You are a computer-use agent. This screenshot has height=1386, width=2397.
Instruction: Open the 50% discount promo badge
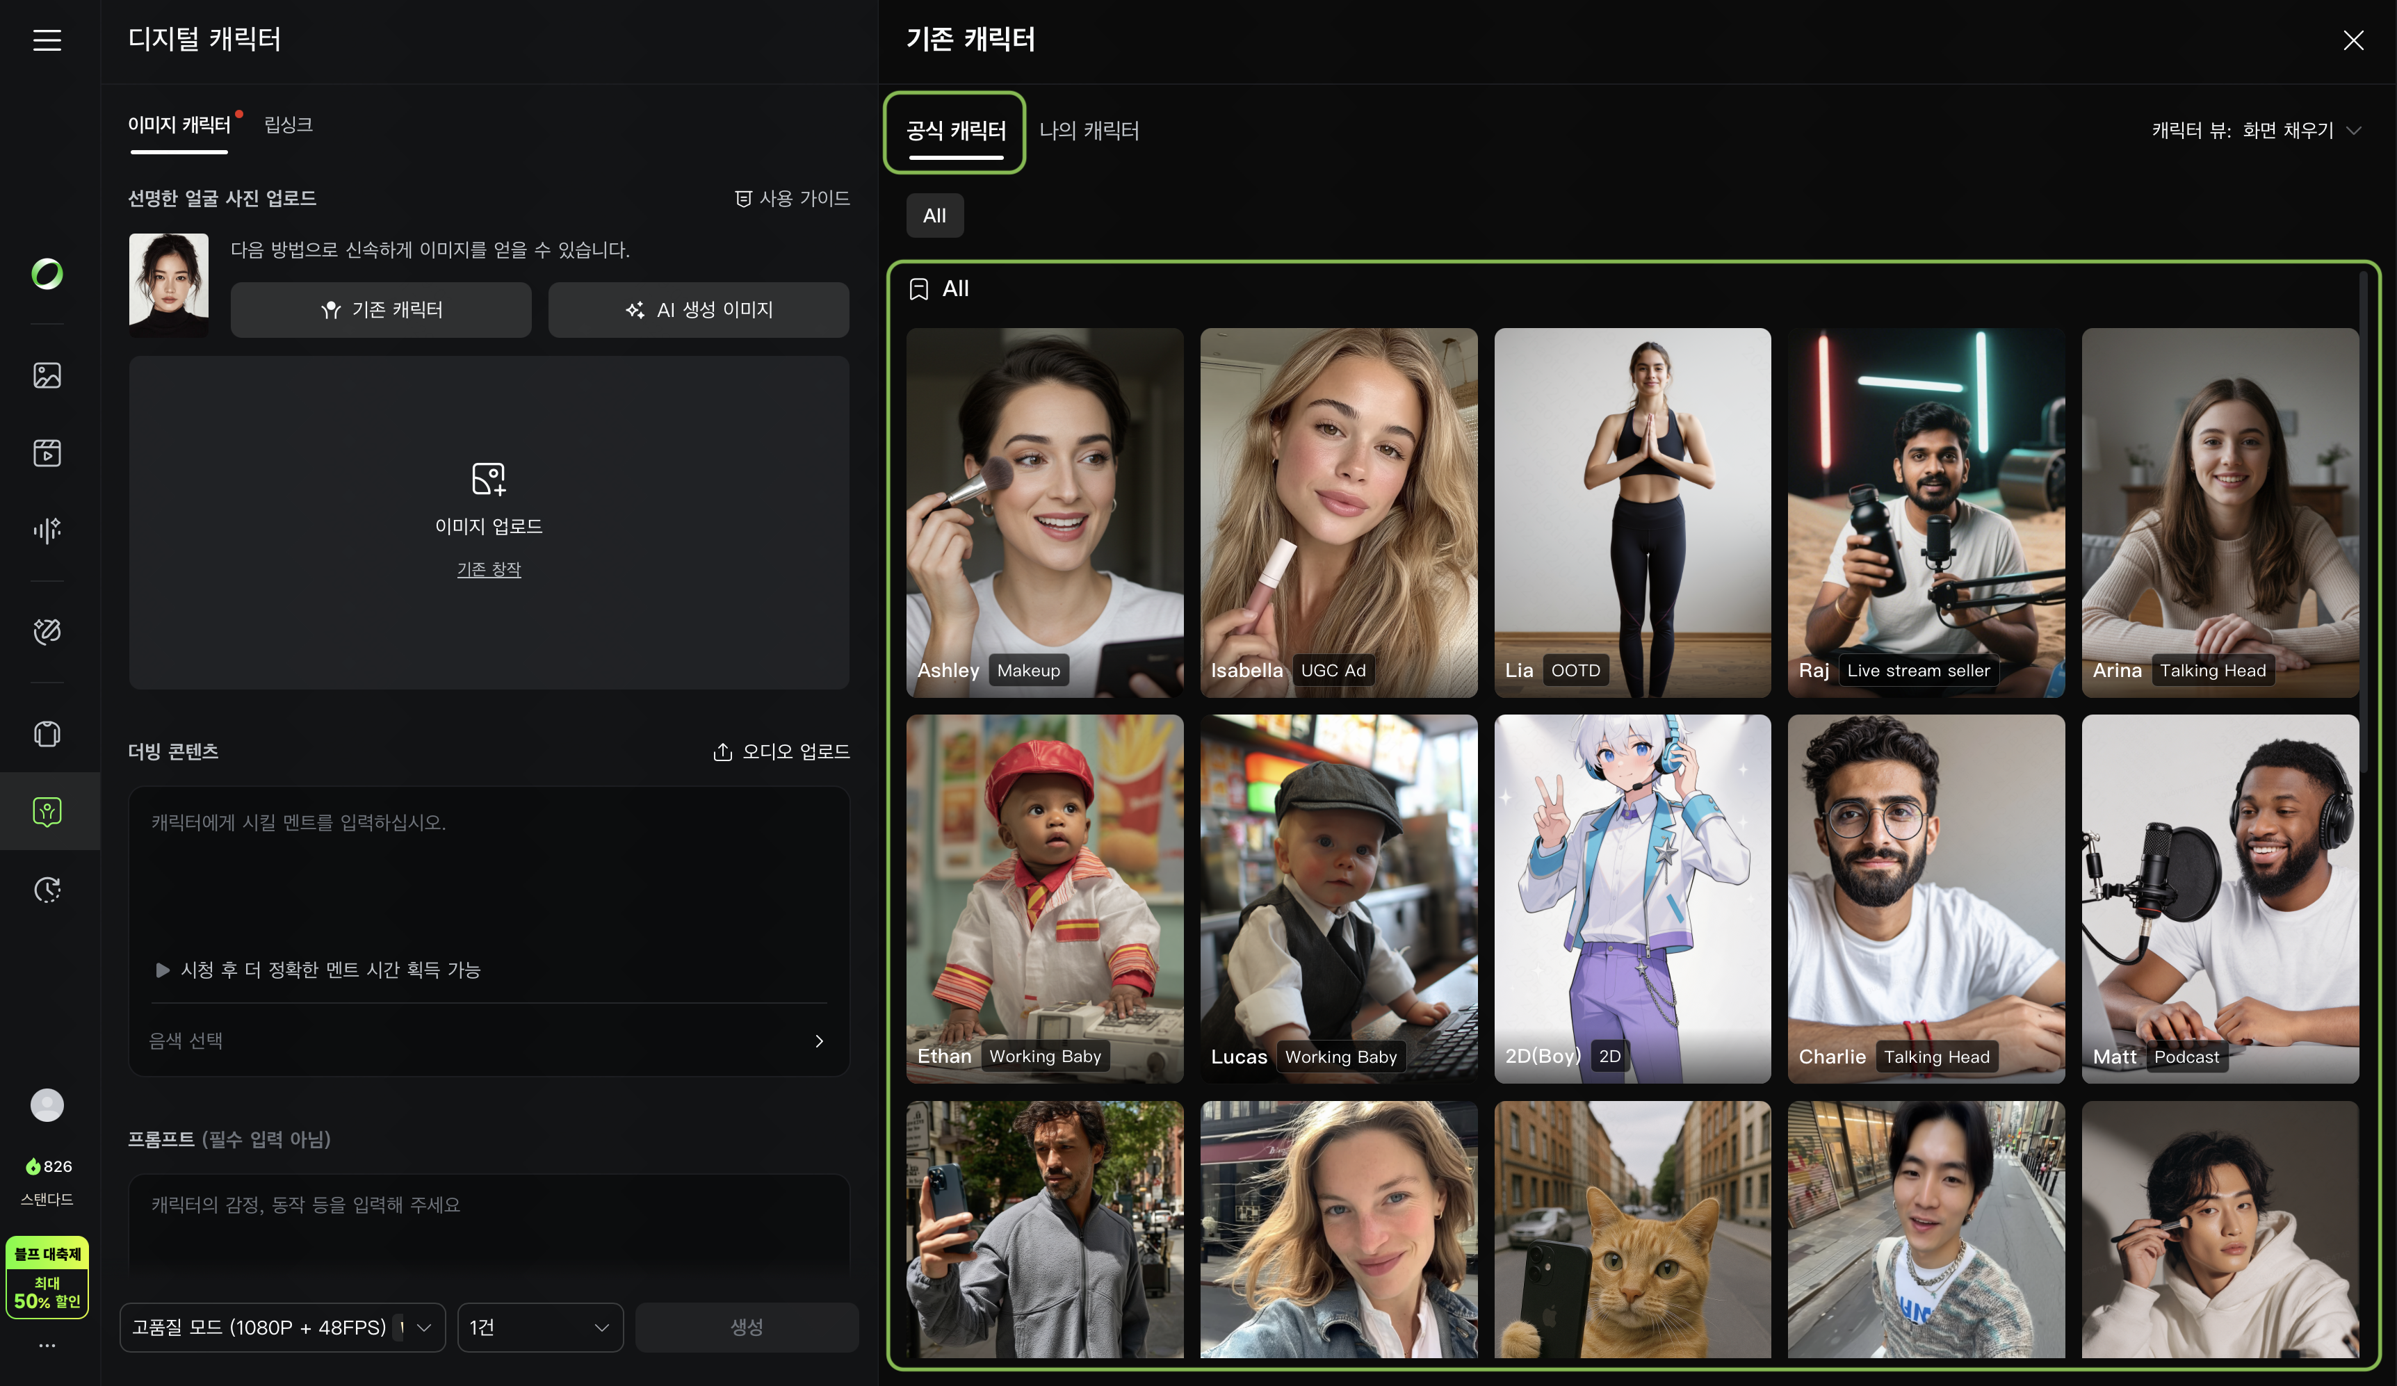[x=47, y=1278]
